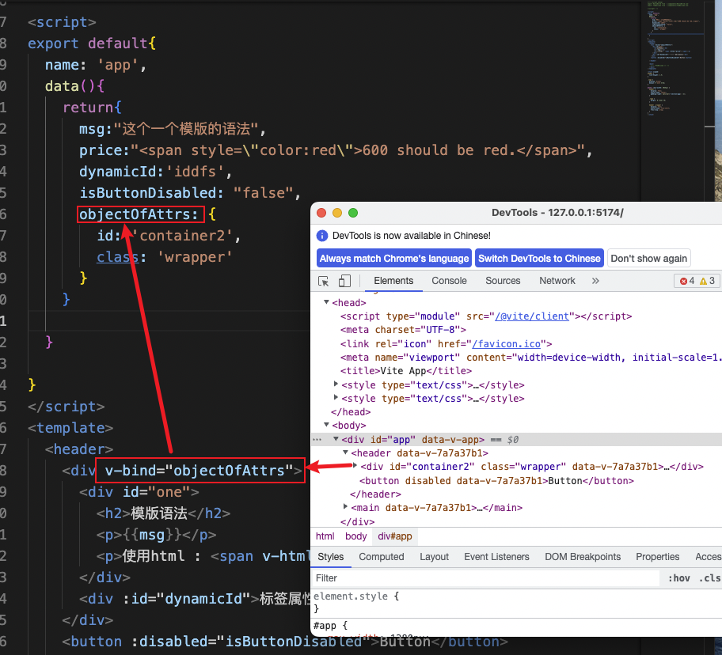Click div id="one" tag in editor
The height and width of the screenshot is (655, 722).
tap(139, 492)
